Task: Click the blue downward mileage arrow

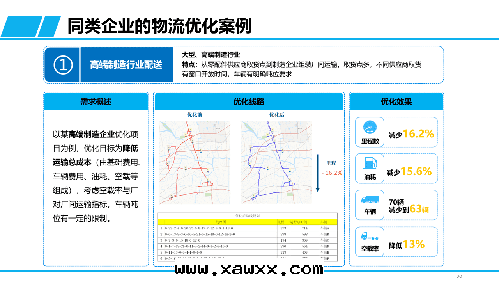Action: click(318, 173)
